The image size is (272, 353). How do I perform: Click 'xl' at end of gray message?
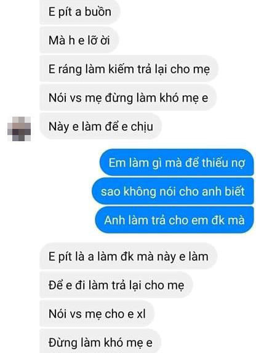pos(141,314)
